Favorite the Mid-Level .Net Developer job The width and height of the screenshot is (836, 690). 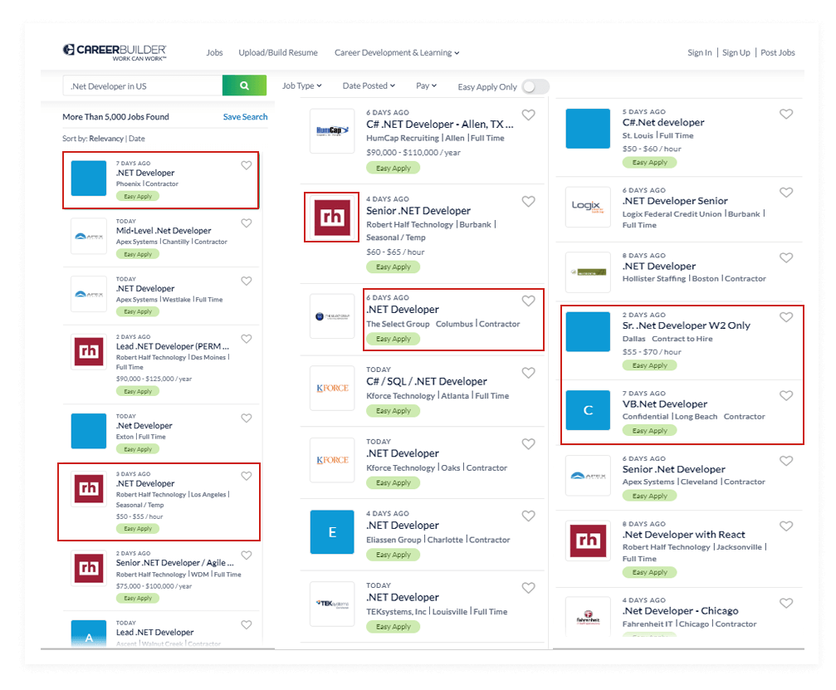click(247, 223)
